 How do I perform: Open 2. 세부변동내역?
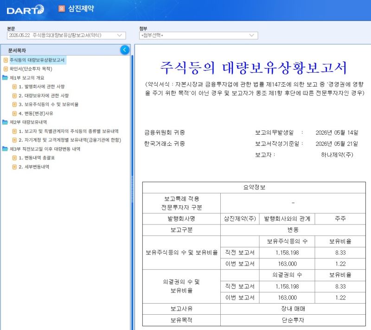(x=34, y=167)
